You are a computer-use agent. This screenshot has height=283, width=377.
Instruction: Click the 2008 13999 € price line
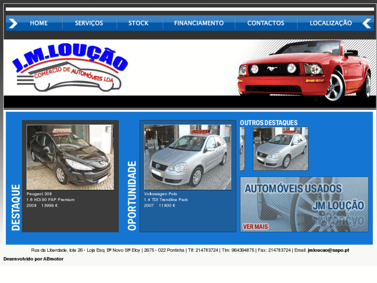(42, 206)
